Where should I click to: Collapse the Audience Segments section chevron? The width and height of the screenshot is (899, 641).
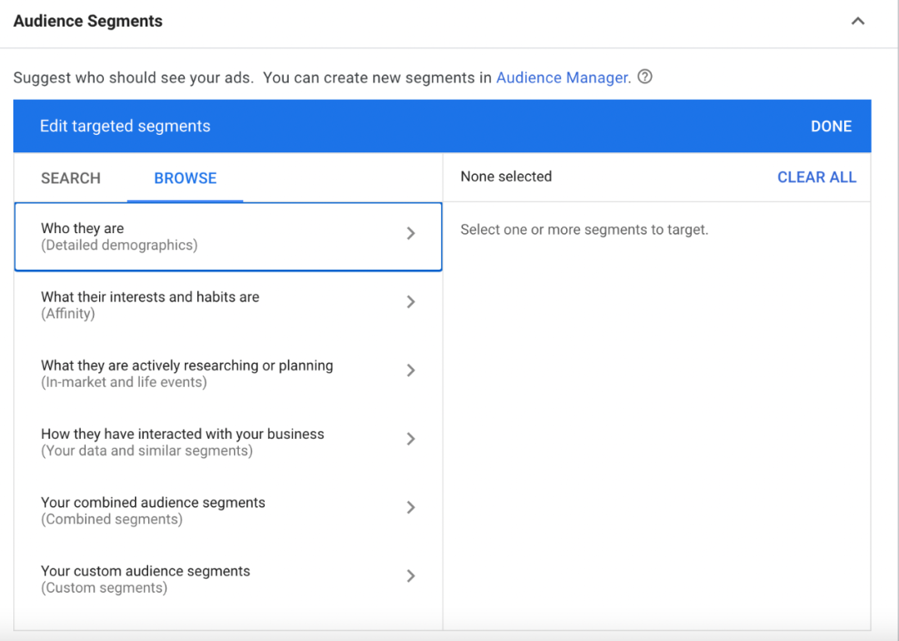857,22
